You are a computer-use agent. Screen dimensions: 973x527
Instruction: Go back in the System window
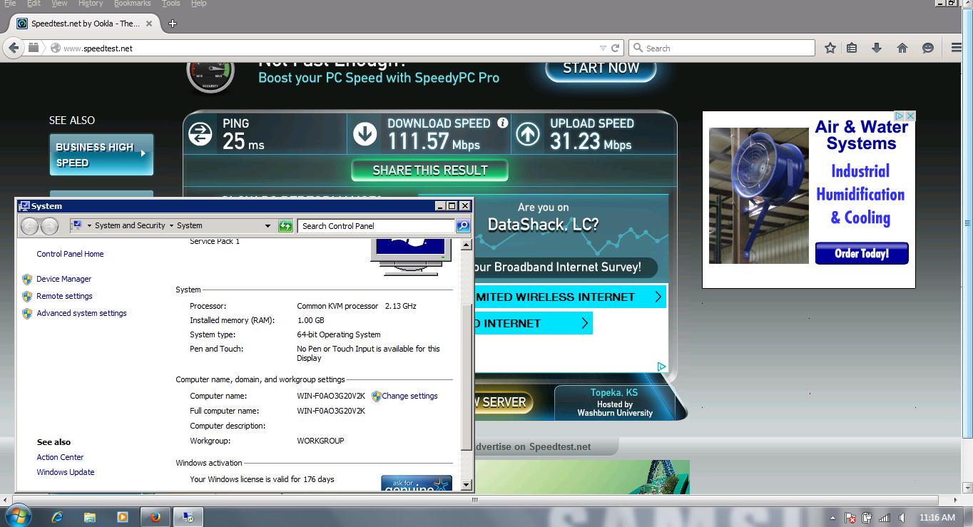point(29,226)
